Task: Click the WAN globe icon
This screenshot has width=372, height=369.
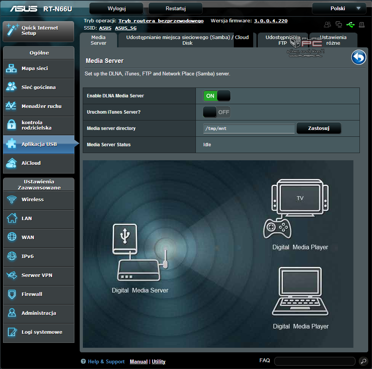Action: tap(12, 237)
